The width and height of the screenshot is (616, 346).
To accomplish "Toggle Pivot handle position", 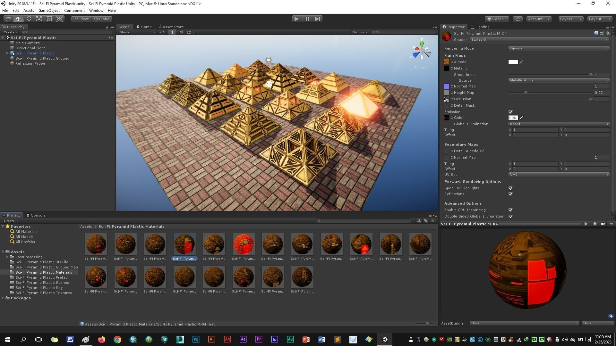I will click(x=81, y=19).
